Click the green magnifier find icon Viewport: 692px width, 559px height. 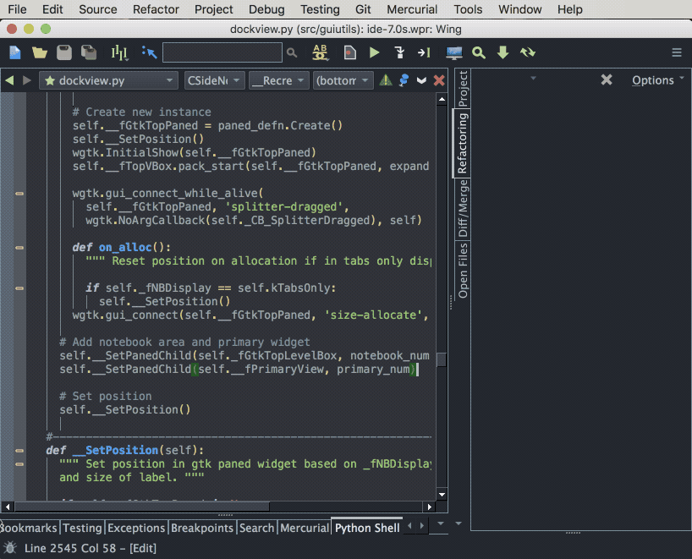click(x=479, y=53)
